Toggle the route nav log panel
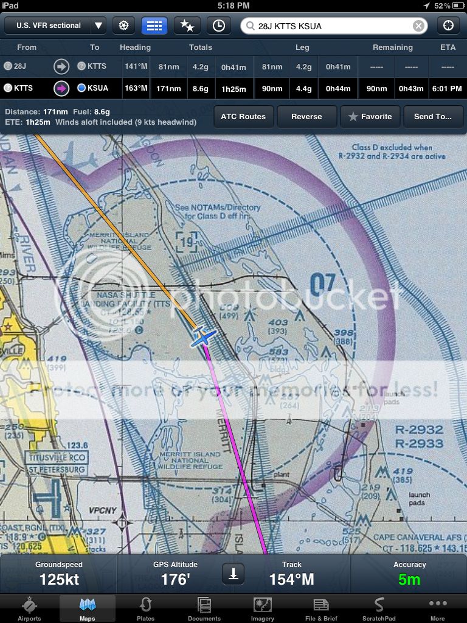This screenshot has width=467, height=623. (154, 26)
